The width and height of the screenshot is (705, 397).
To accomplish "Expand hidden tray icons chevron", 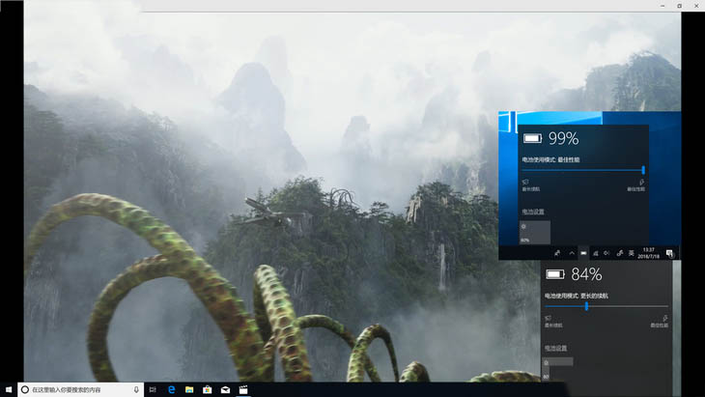I will tap(572, 254).
